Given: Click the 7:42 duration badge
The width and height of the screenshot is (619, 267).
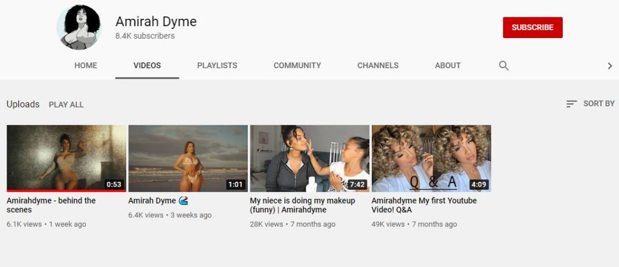Looking at the screenshot, I should (x=357, y=184).
